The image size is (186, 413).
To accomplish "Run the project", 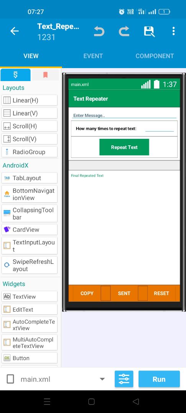I will point(159,379).
